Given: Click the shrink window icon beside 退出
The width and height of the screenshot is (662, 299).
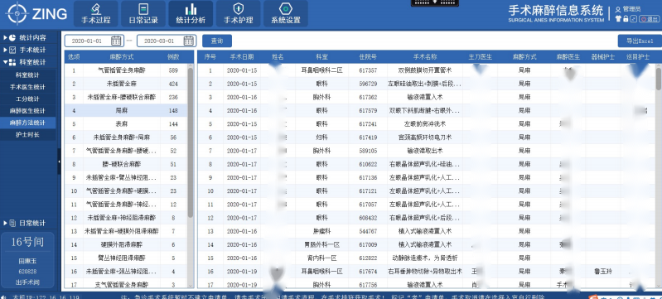Looking at the screenshot, I should (634, 19).
